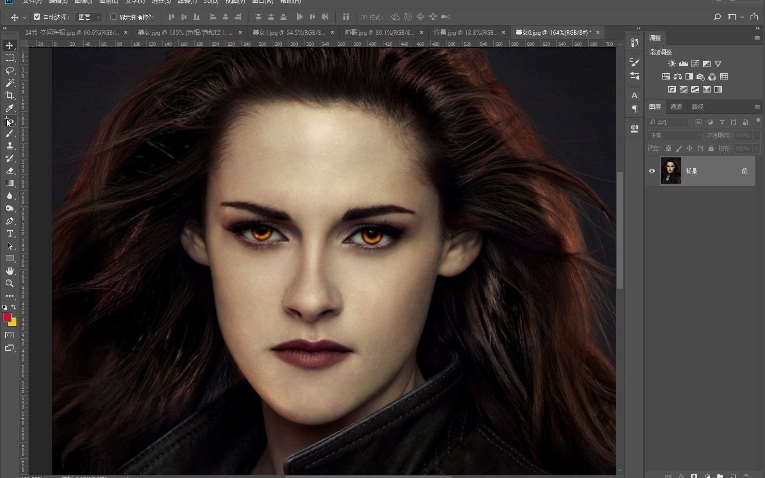The height and width of the screenshot is (478, 765).
Task: Select the Brush tool
Action: (x=10, y=133)
